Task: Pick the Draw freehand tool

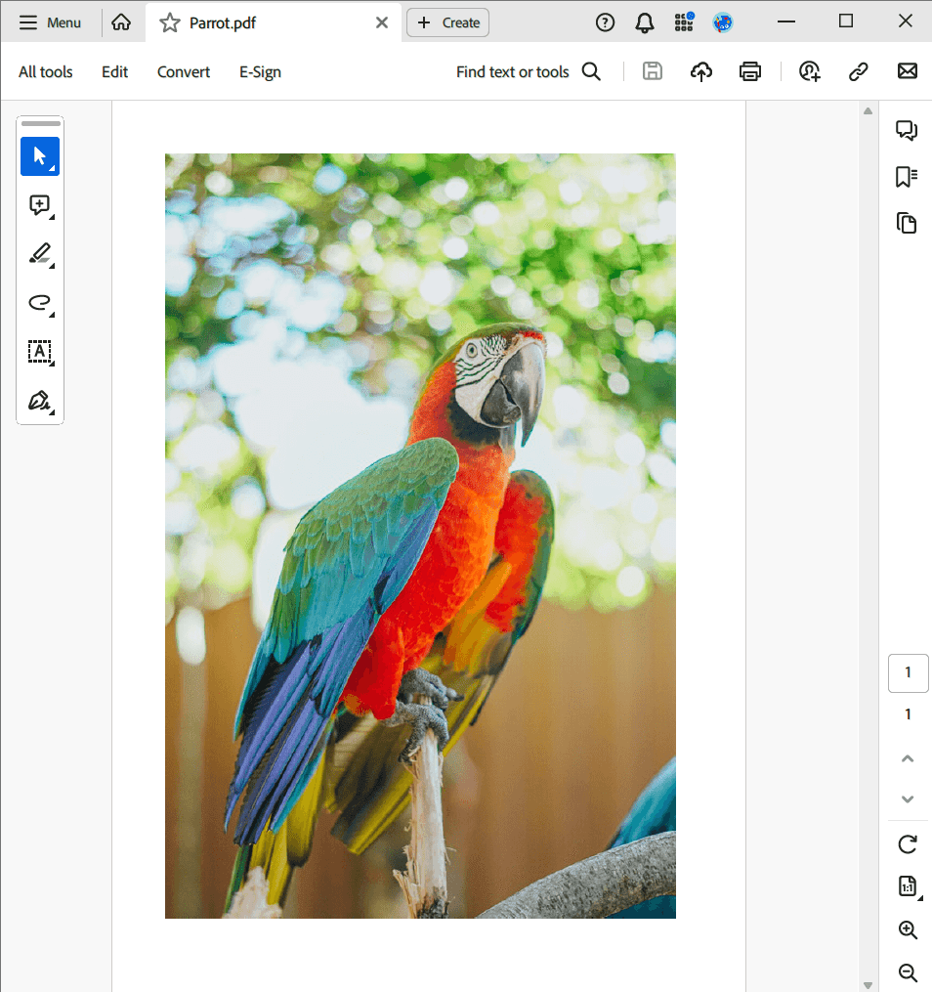Action: (40, 303)
